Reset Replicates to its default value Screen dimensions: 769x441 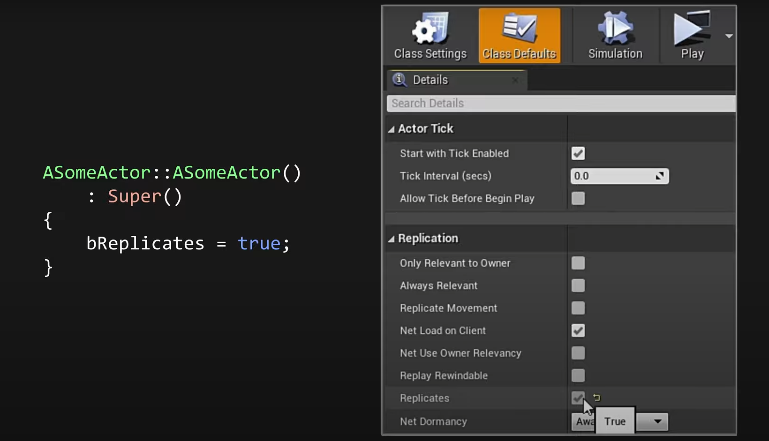(596, 397)
